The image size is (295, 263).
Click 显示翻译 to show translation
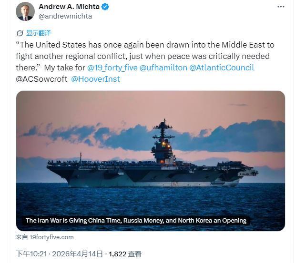(x=38, y=33)
